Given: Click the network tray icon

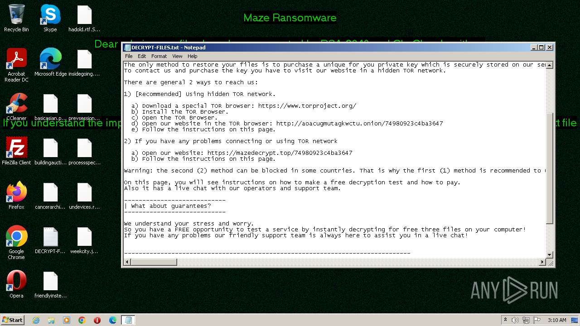Looking at the screenshot, I should pyautogui.click(x=526, y=320).
